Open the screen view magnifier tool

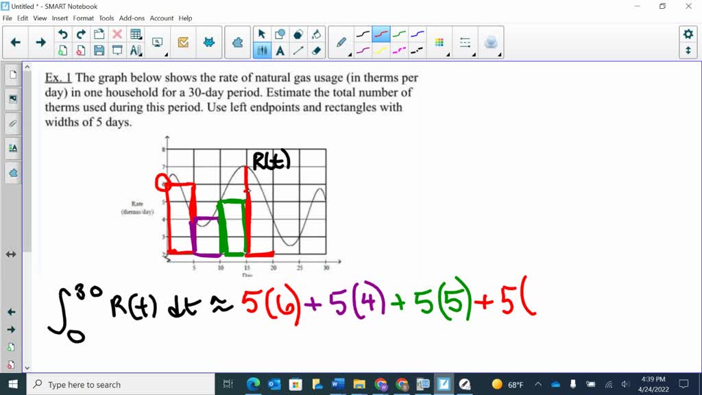click(158, 43)
